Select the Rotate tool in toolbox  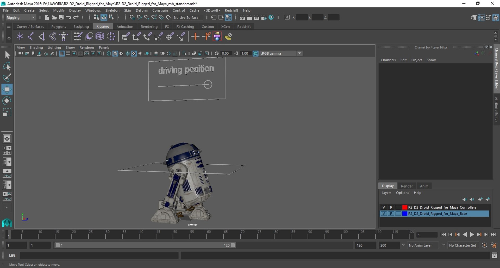(x=7, y=101)
